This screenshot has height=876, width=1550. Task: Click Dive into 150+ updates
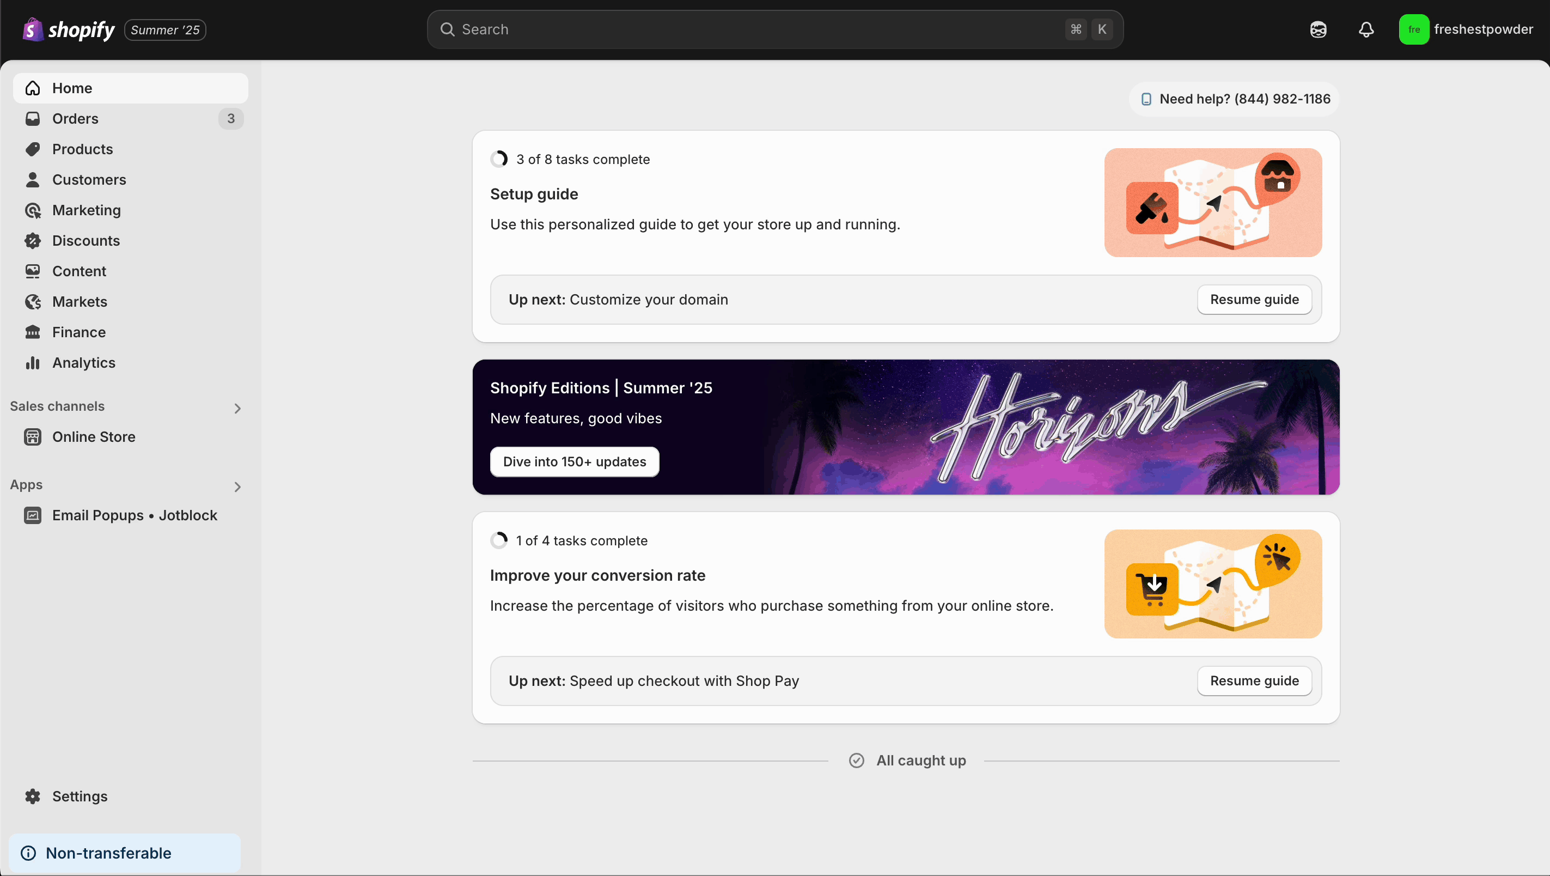(x=574, y=461)
